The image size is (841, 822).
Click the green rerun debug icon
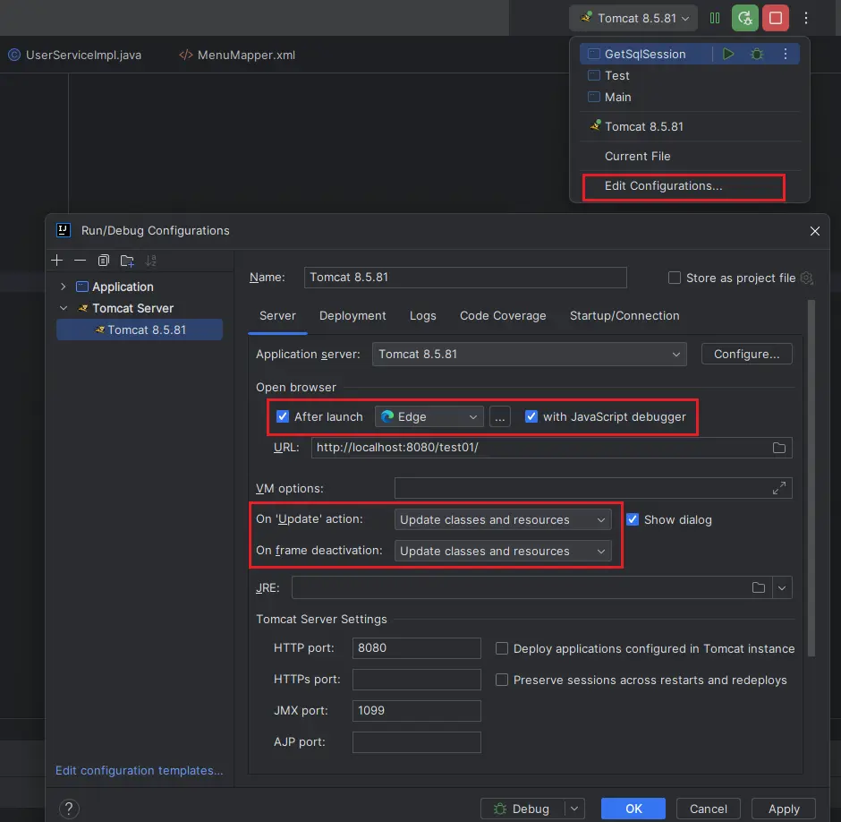(x=745, y=18)
